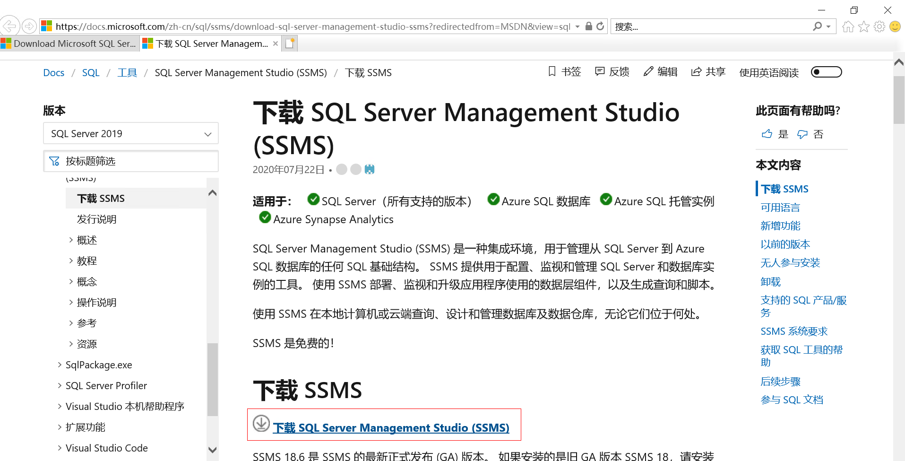The width and height of the screenshot is (905, 461).
Task: Click the blue contributor avatar icon
Action: pyautogui.click(x=370, y=169)
